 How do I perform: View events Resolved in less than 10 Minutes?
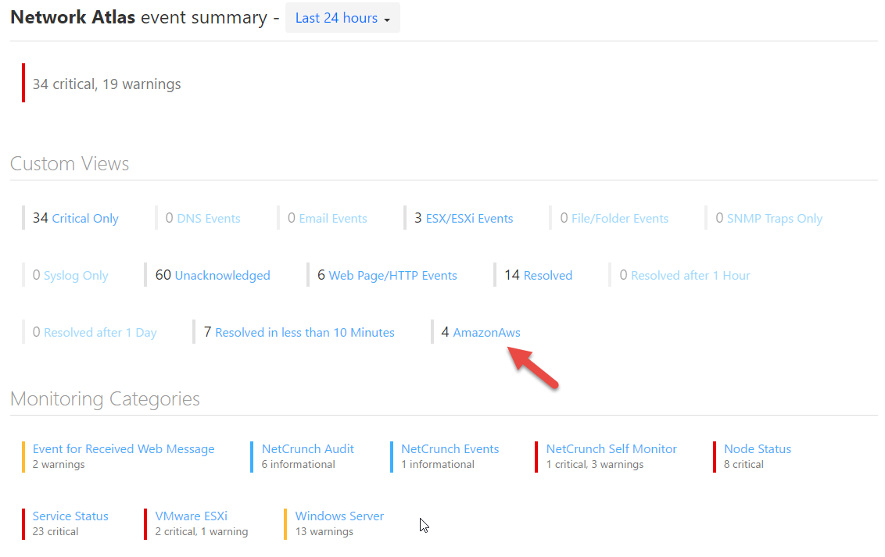pyautogui.click(x=304, y=332)
